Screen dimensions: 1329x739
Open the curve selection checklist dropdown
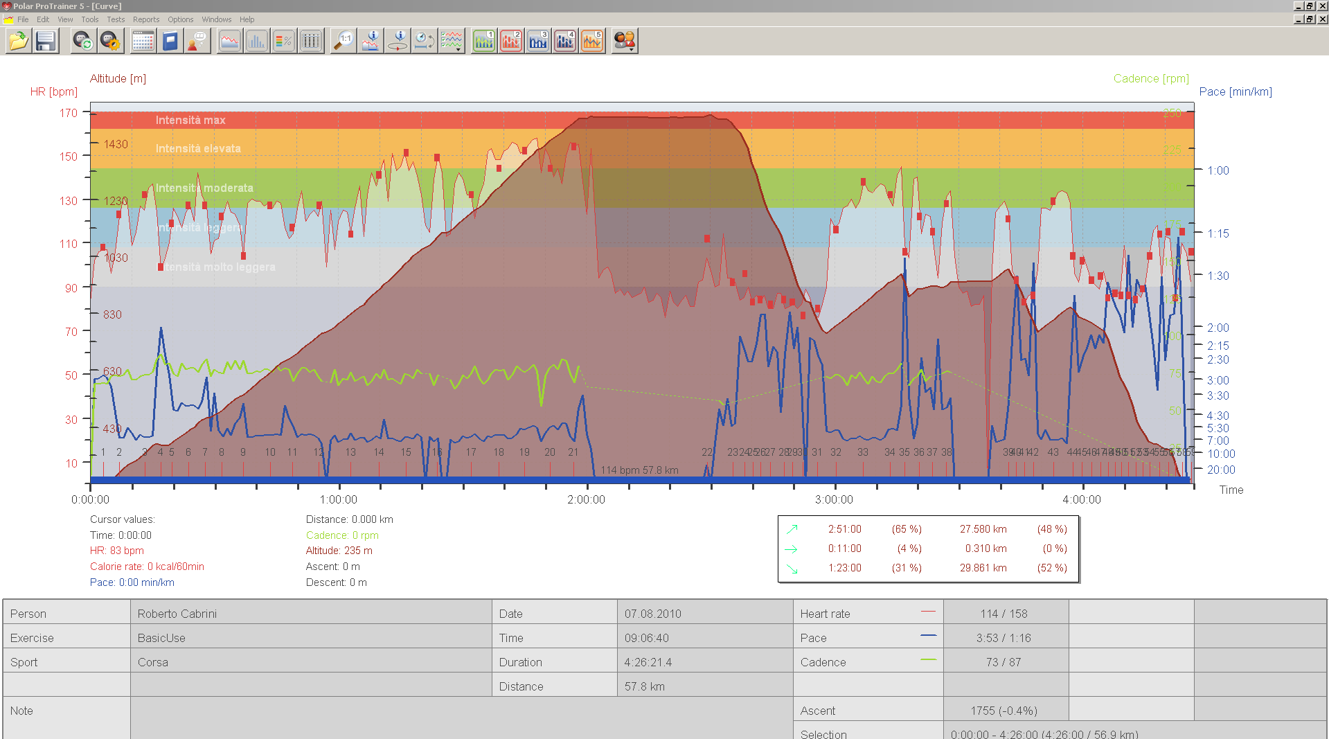452,42
